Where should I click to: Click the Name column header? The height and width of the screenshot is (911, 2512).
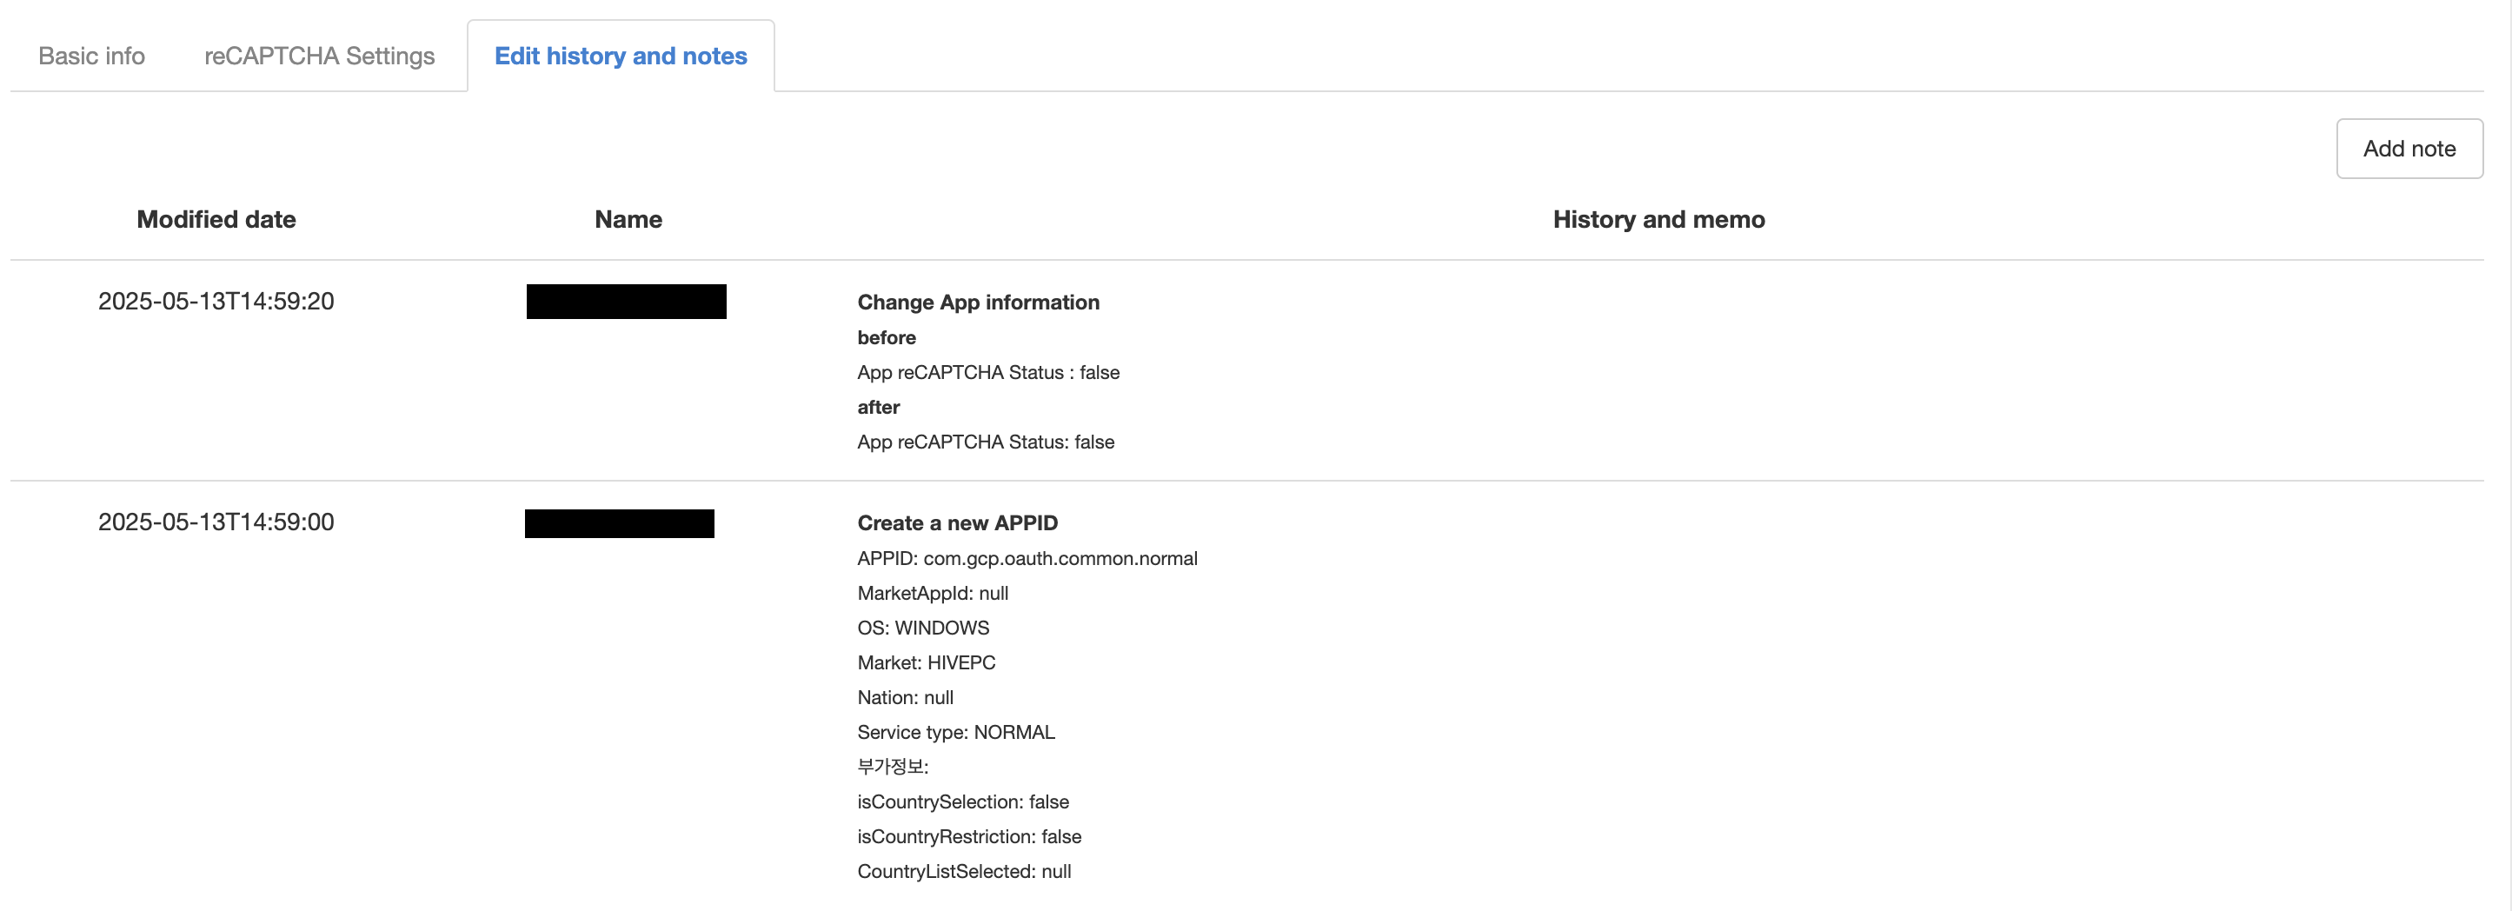click(628, 219)
